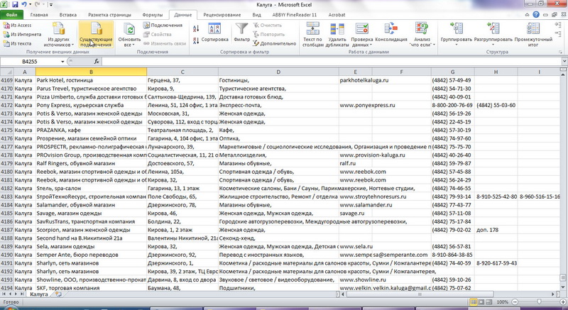Click Select All corner button
The width and height of the screenshot is (568, 310).
[x=7, y=72]
